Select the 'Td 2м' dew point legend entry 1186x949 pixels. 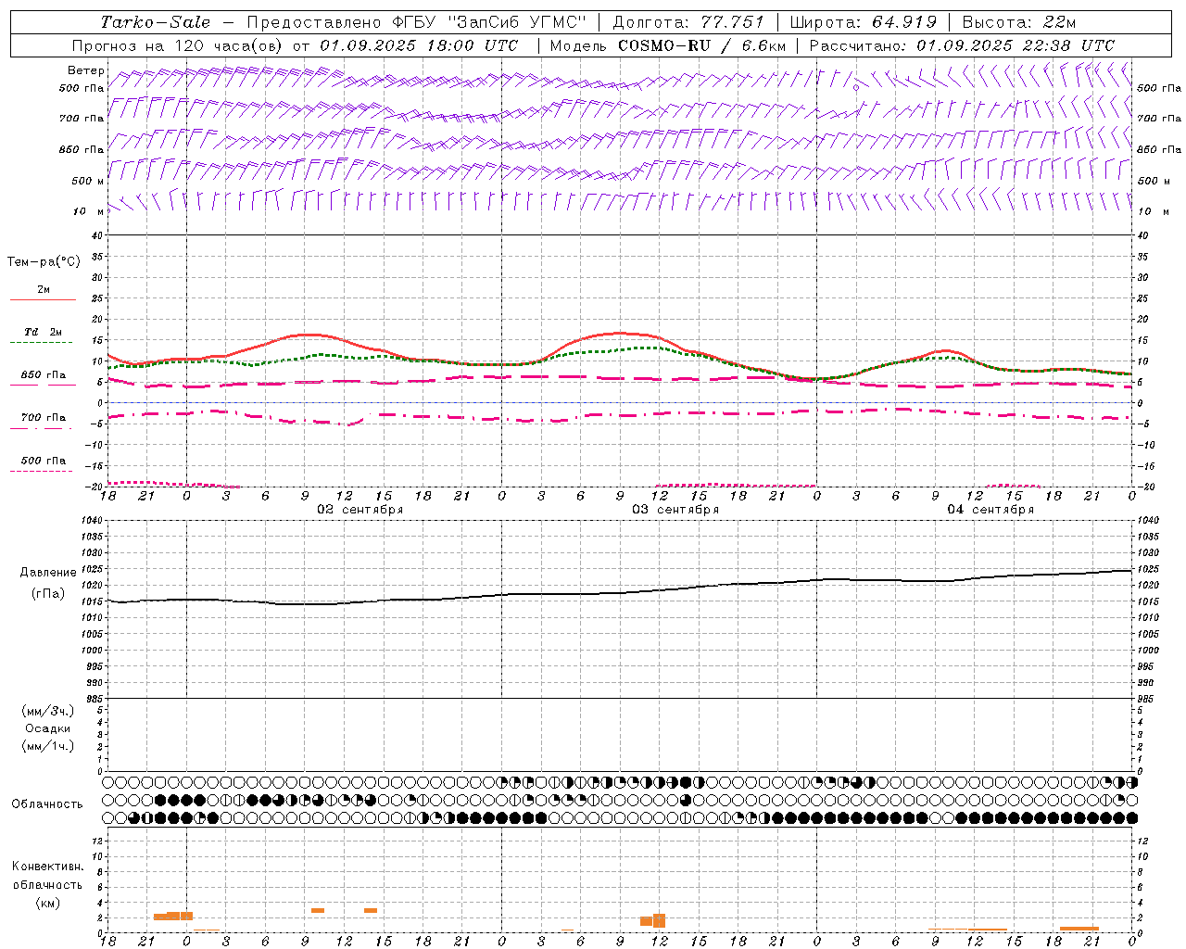pos(44,332)
